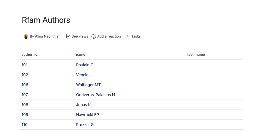Screen dimensions: 262x132
Task: Click the See views chart icon
Action: click(68, 36)
